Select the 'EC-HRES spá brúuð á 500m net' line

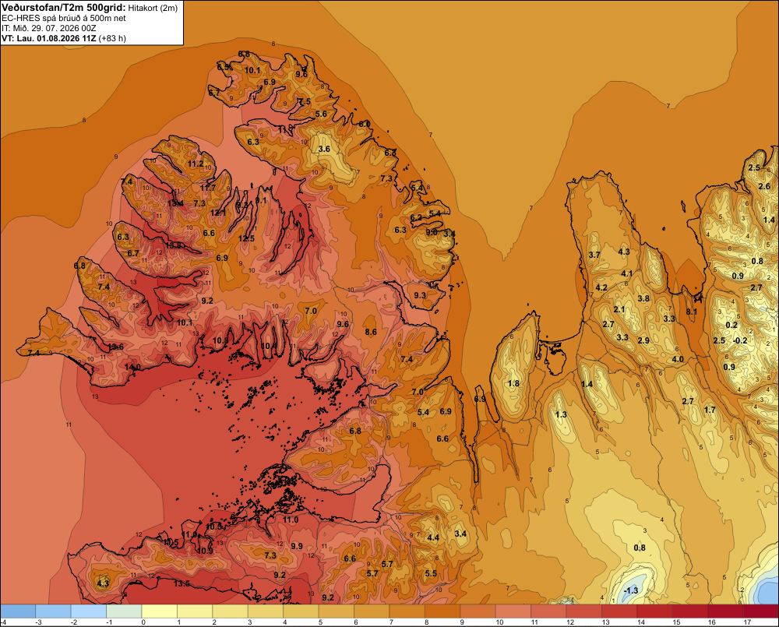click(x=64, y=18)
